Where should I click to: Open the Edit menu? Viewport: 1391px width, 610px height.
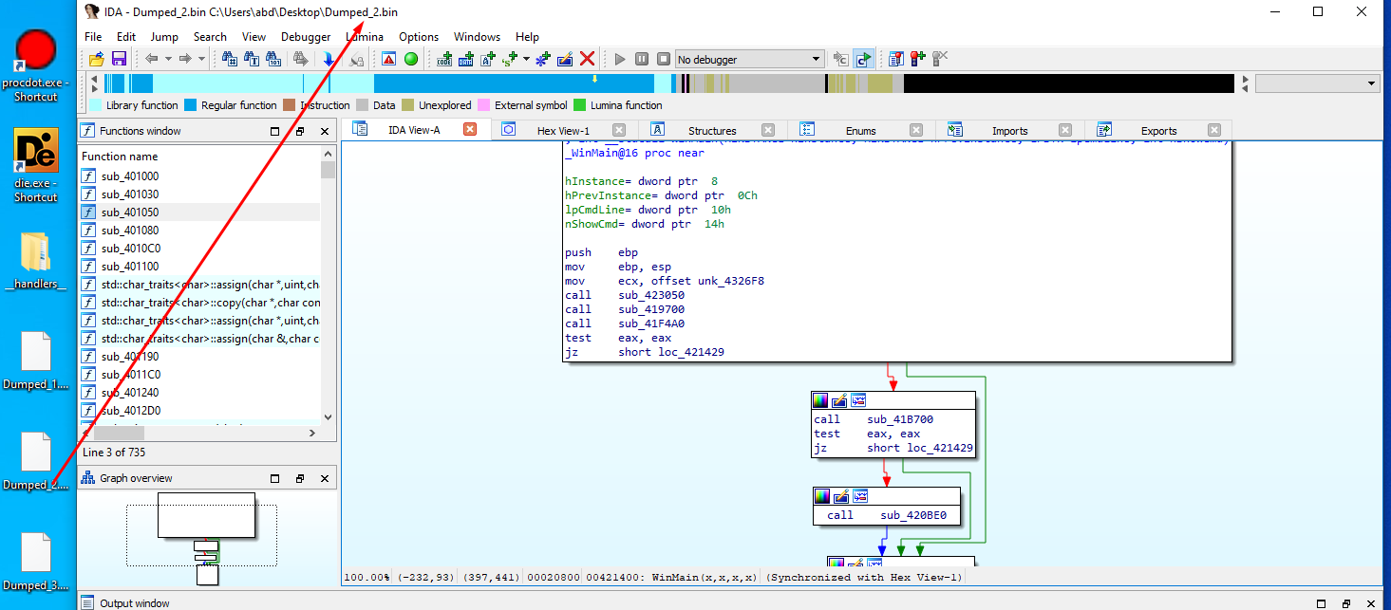126,37
